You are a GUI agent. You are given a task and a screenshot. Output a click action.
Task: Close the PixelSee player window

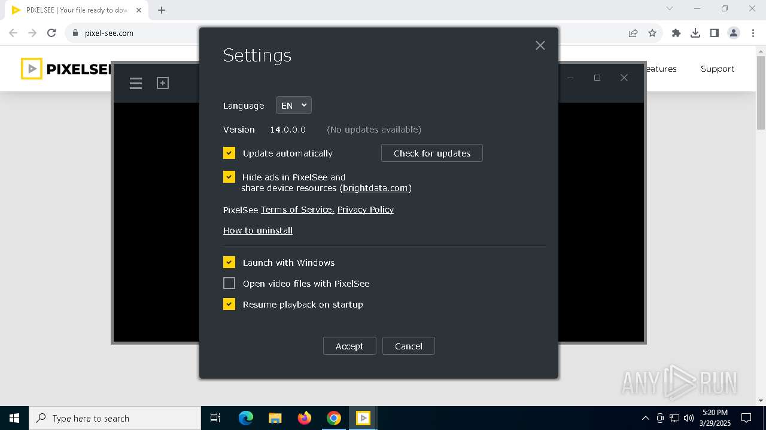tap(624, 78)
